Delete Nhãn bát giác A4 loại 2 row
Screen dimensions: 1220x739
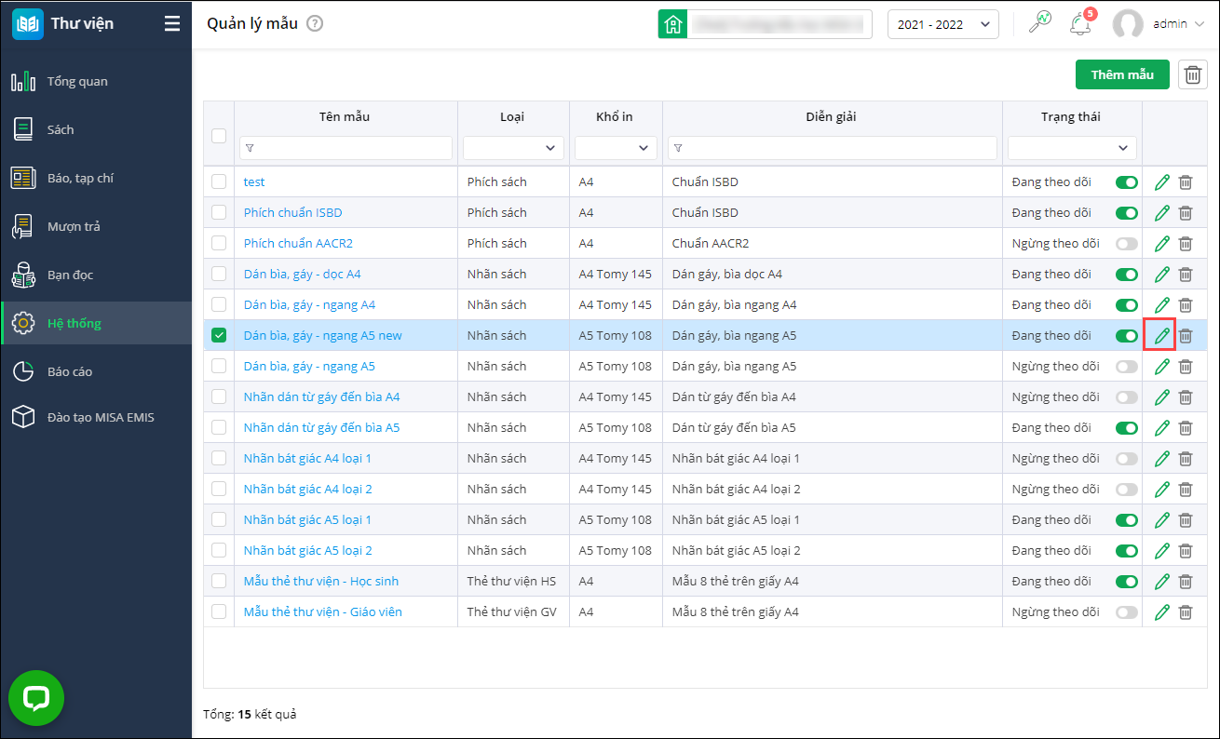point(1186,490)
